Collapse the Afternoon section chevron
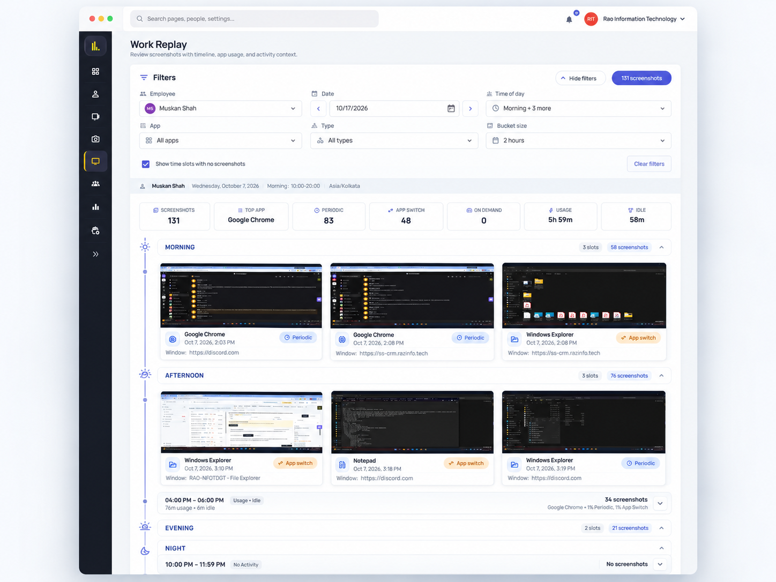The image size is (776, 582). tap(661, 376)
